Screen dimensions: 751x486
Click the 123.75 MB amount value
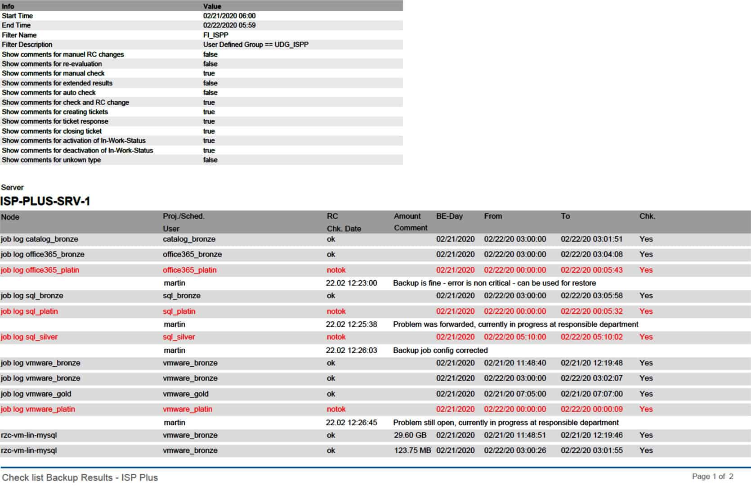point(412,450)
